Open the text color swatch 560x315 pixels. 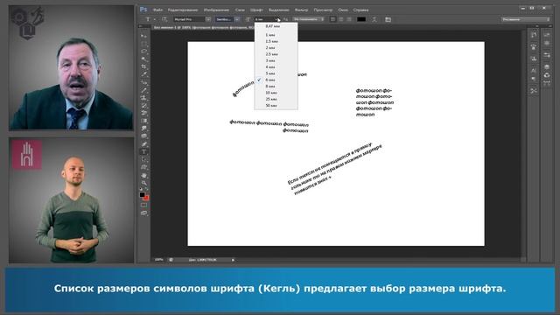361,19
